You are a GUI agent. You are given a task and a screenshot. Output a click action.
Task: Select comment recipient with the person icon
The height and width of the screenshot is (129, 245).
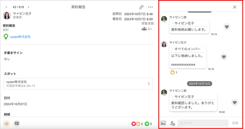[172, 123]
